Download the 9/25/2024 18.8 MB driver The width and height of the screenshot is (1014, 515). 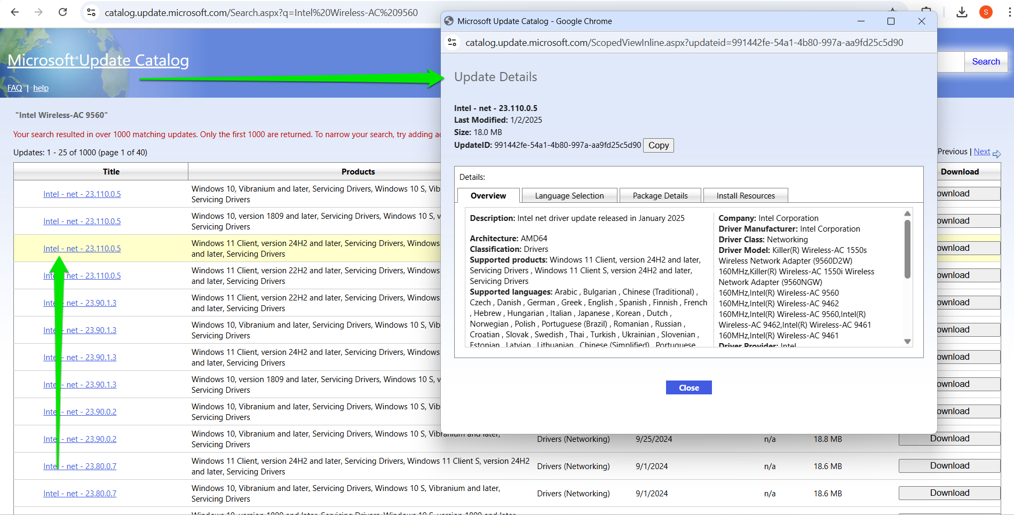point(949,439)
